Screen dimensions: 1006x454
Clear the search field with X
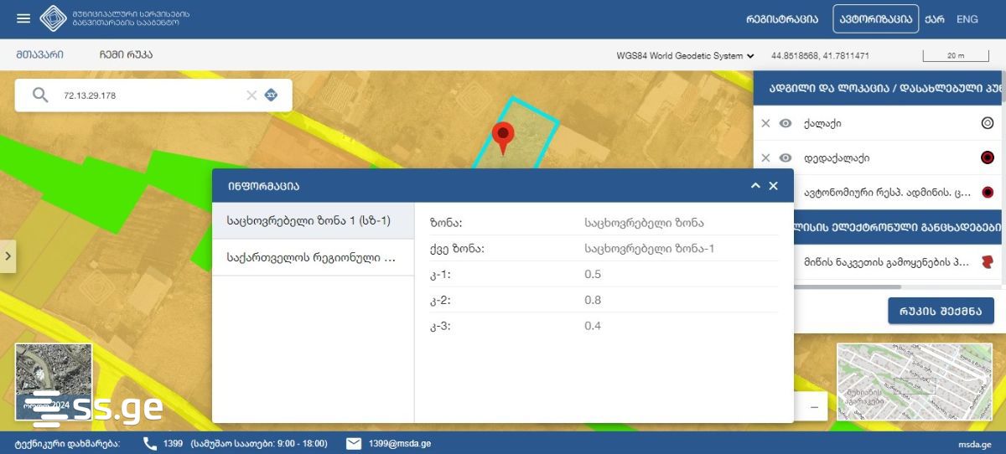click(251, 95)
